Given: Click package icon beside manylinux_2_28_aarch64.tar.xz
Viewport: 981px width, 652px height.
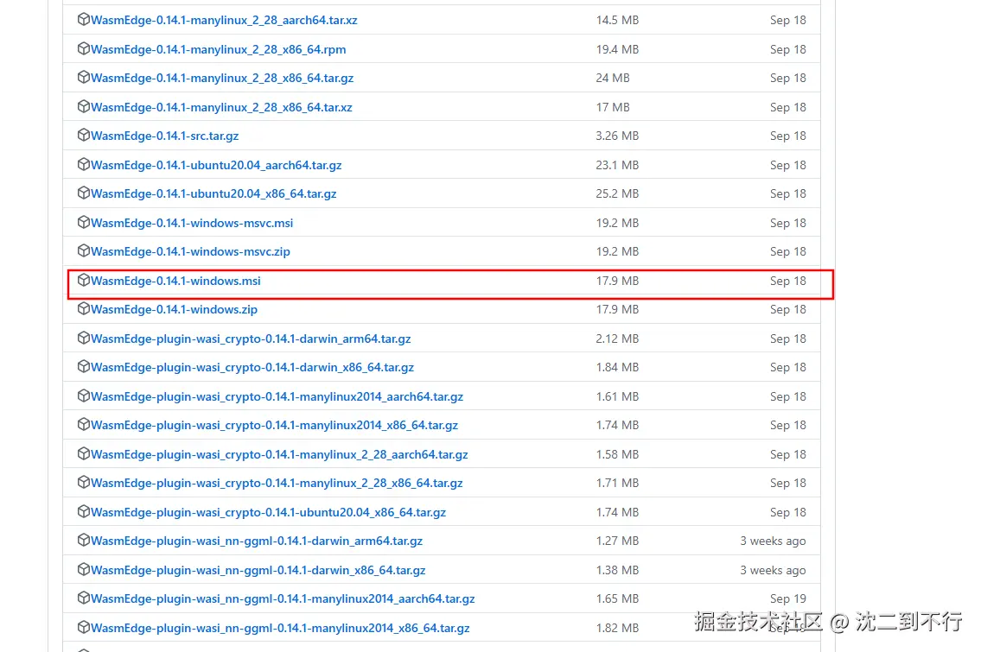Looking at the screenshot, I should coord(83,19).
